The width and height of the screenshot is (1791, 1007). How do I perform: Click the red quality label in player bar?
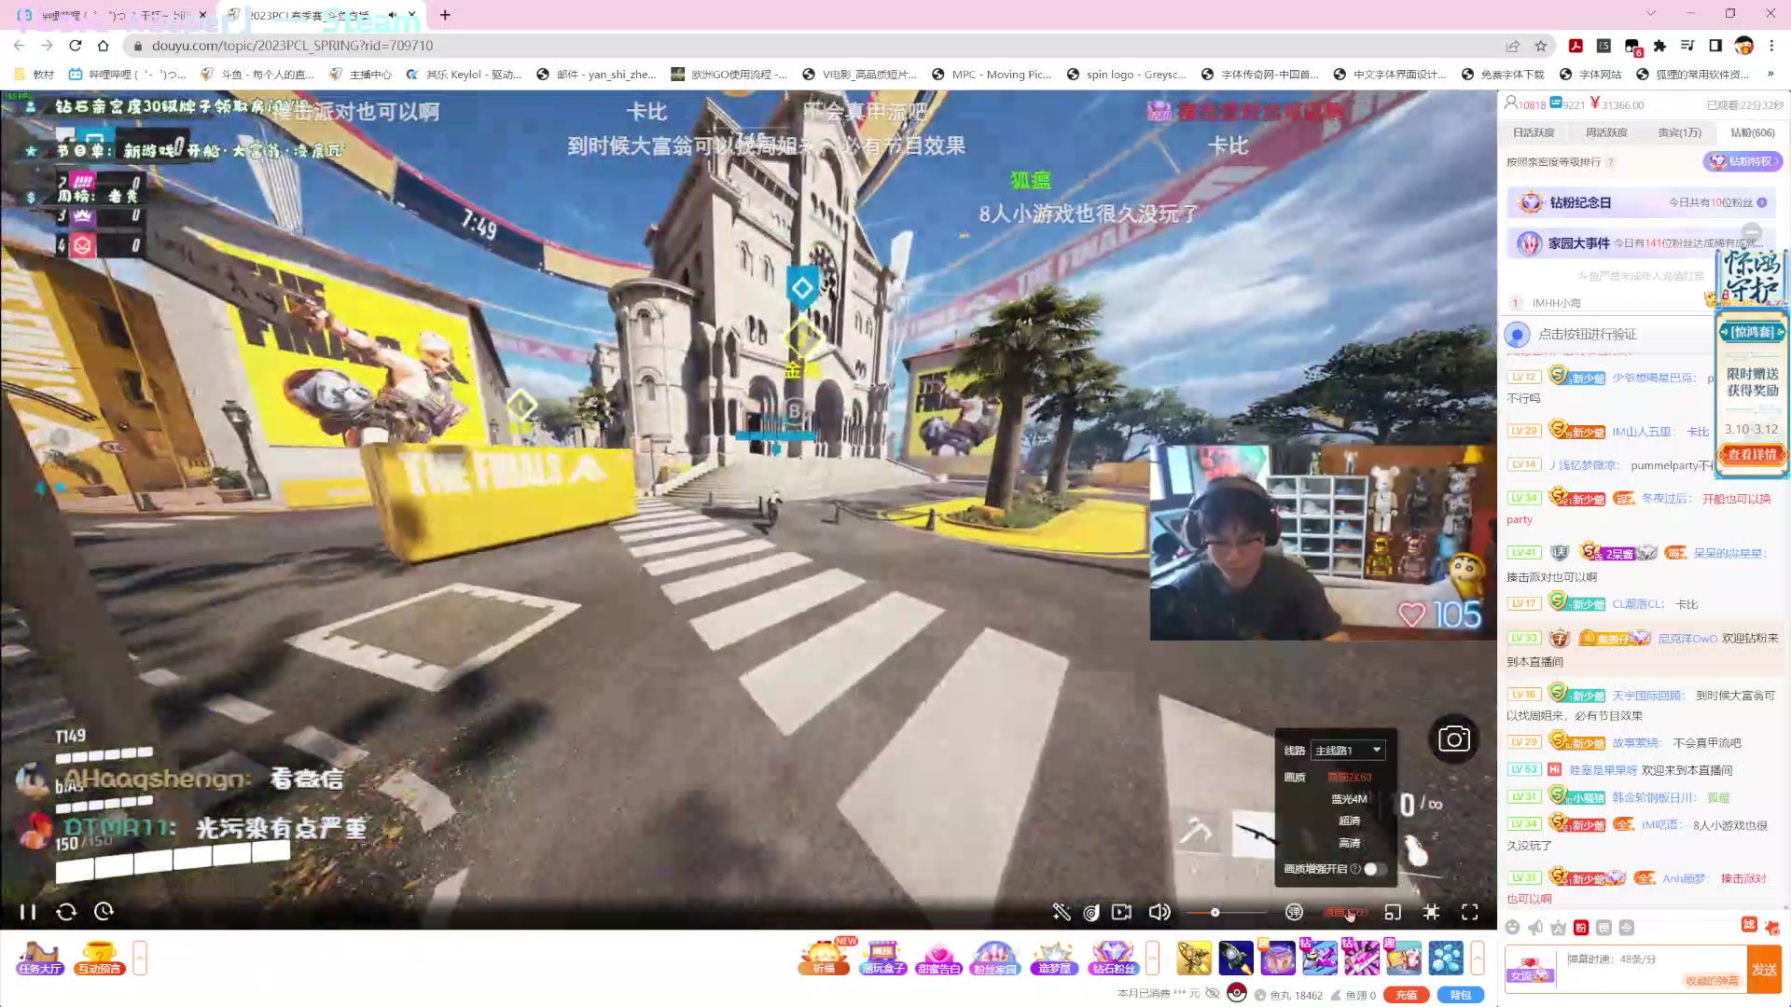point(1344,912)
